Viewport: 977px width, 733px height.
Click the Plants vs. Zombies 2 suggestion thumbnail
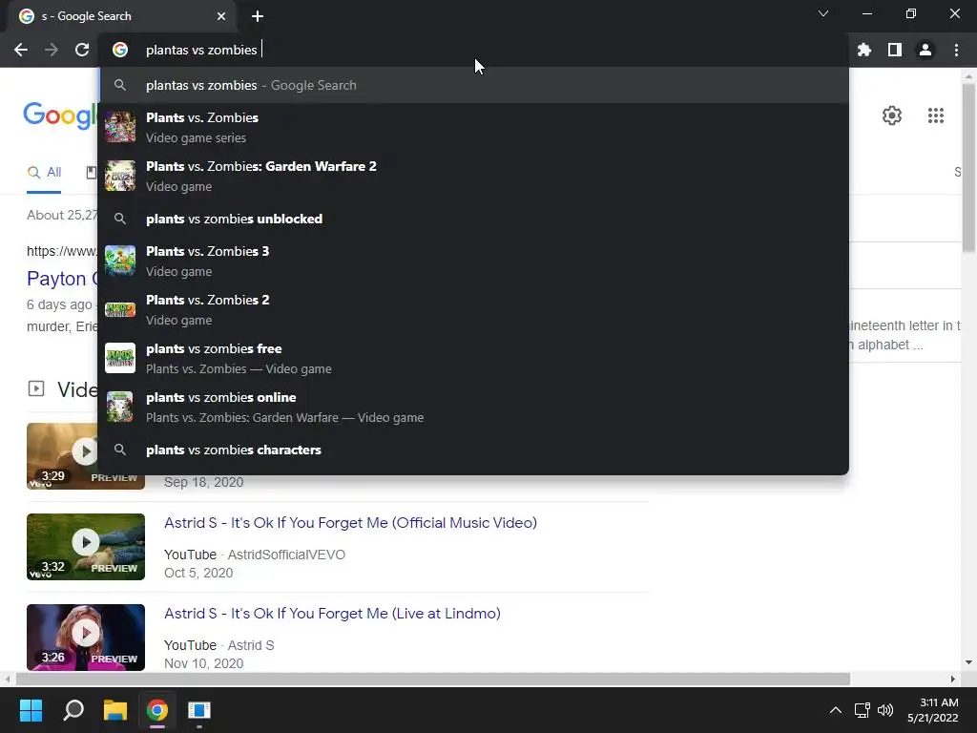tap(119, 309)
